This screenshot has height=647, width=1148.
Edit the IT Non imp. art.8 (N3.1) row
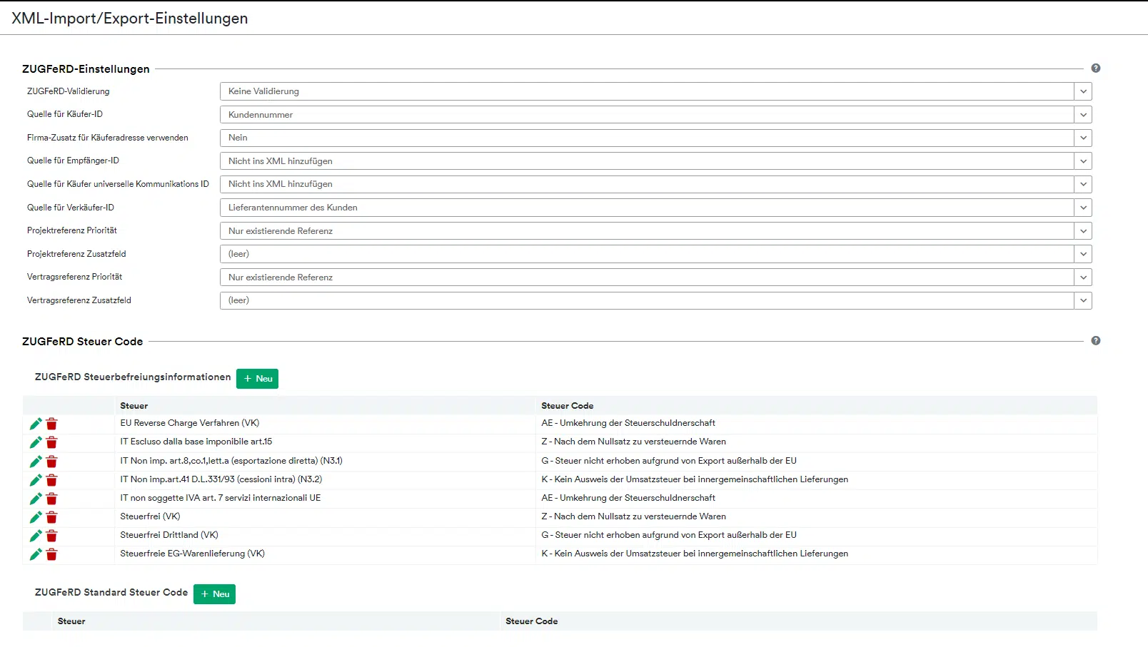pyautogui.click(x=36, y=462)
